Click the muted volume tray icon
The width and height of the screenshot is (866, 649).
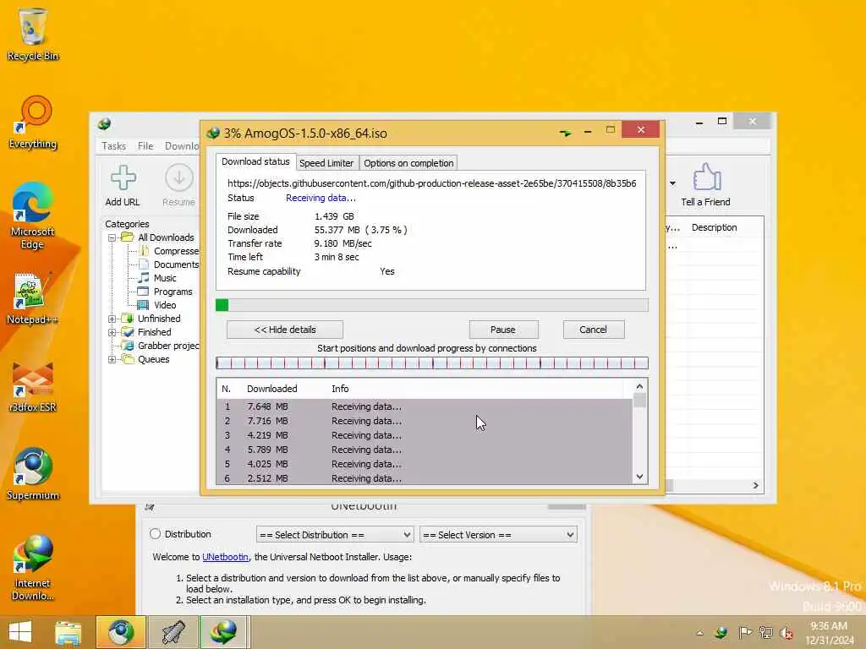(x=787, y=632)
